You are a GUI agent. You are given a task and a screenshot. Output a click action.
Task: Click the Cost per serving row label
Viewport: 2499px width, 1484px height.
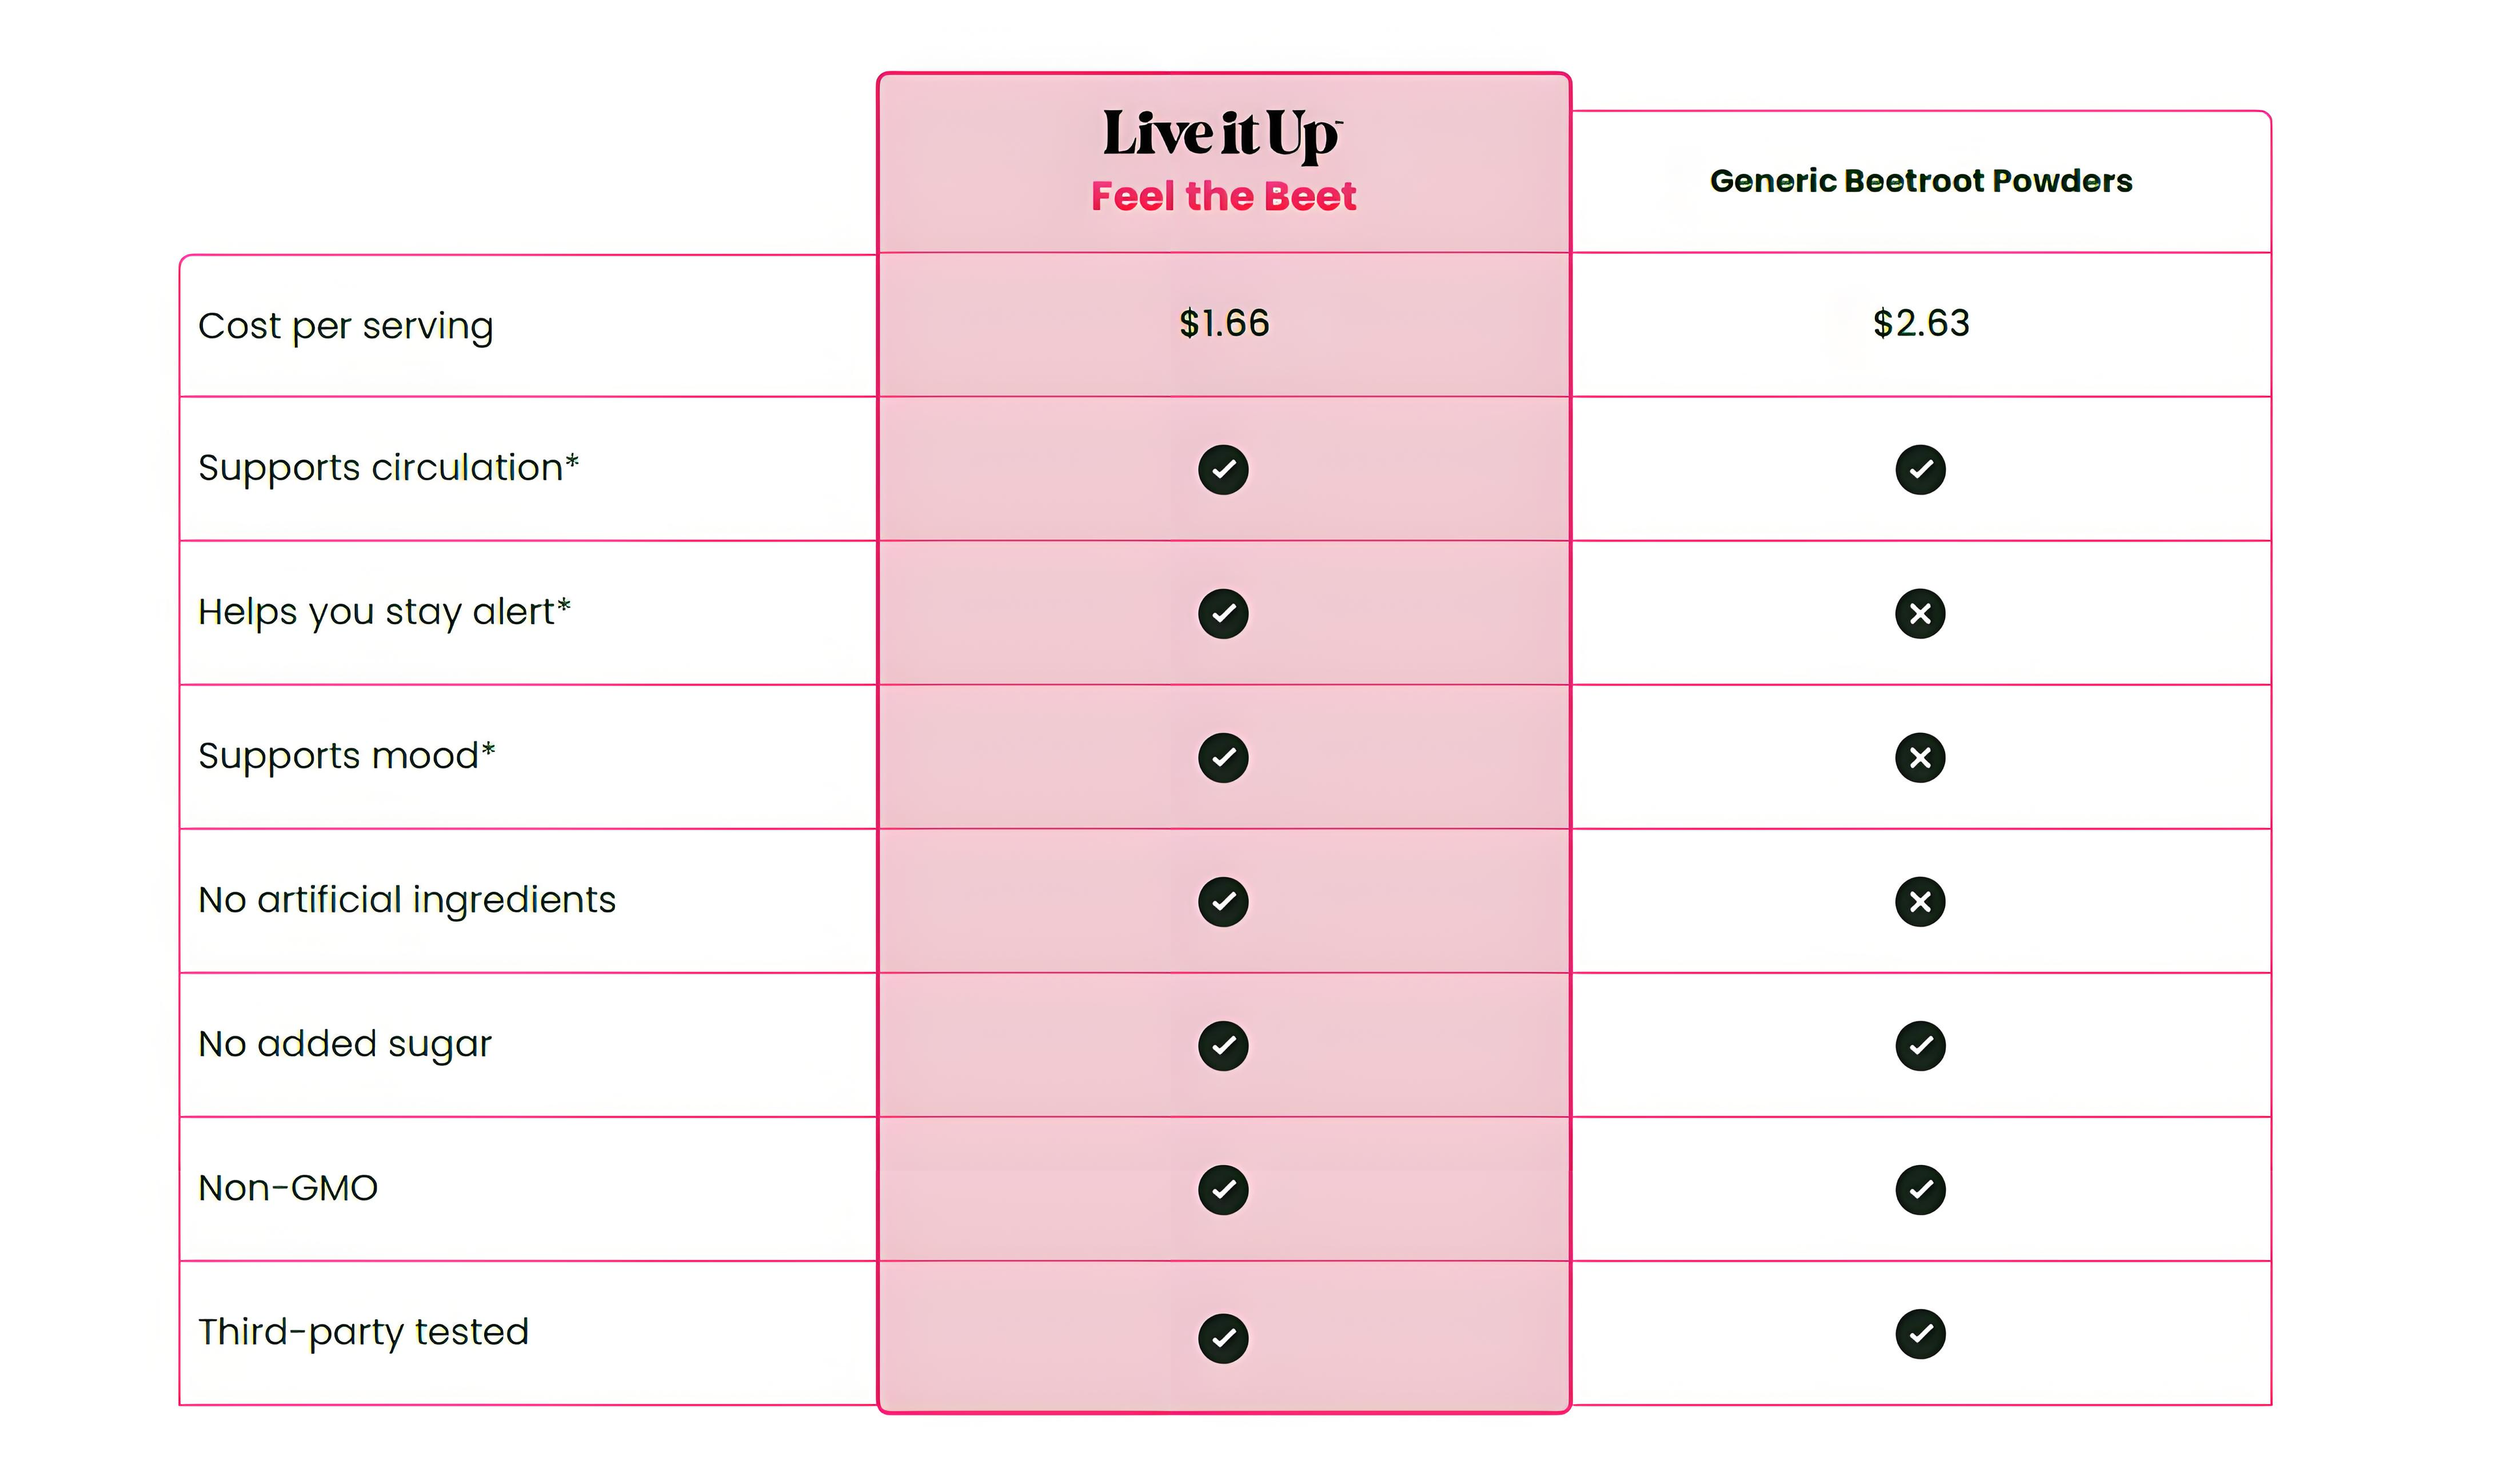click(x=346, y=326)
